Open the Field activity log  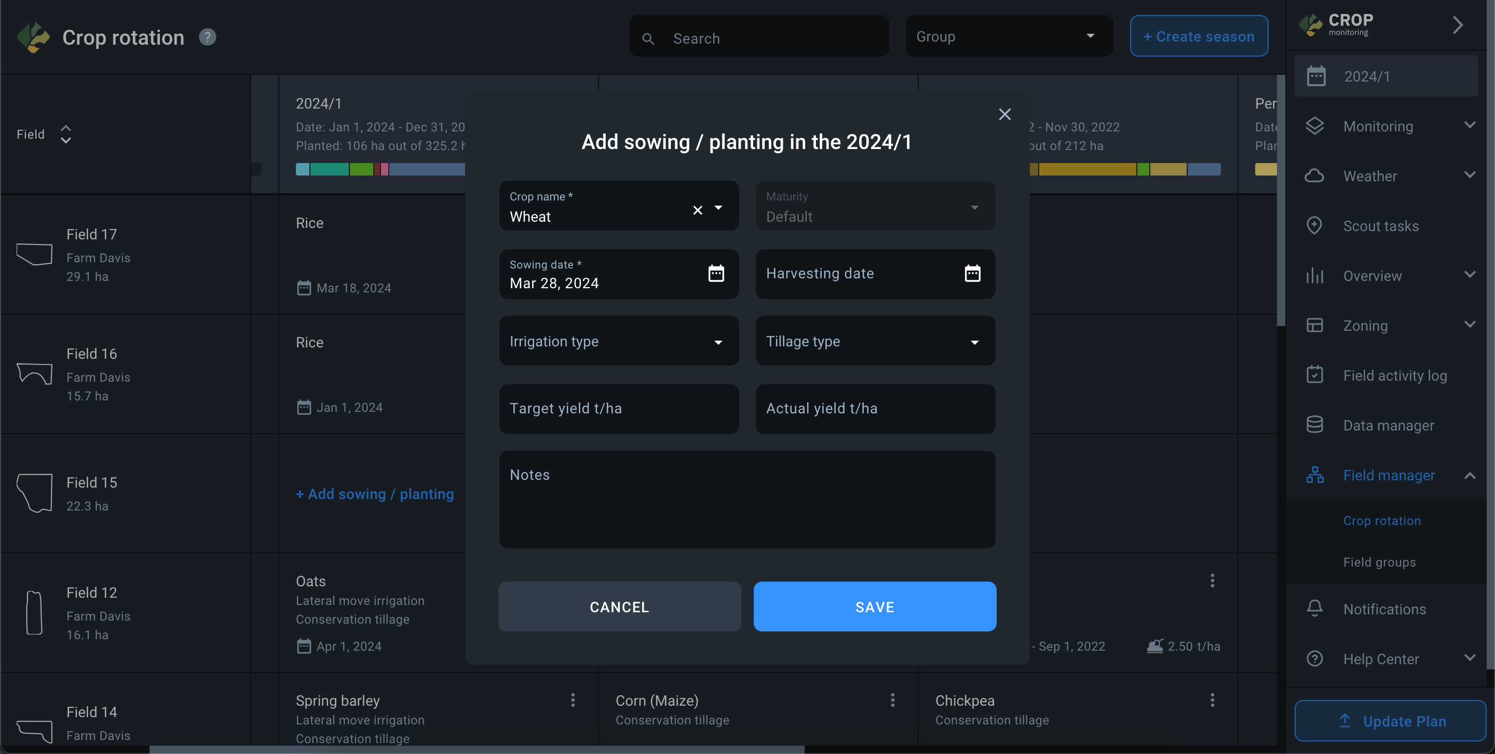[1394, 375]
